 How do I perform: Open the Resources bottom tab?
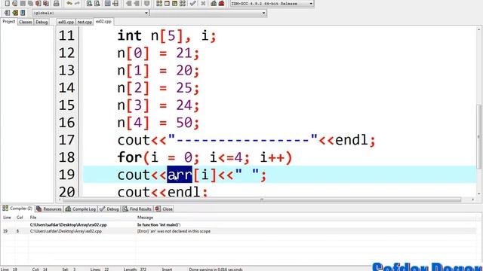click(x=49, y=209)
